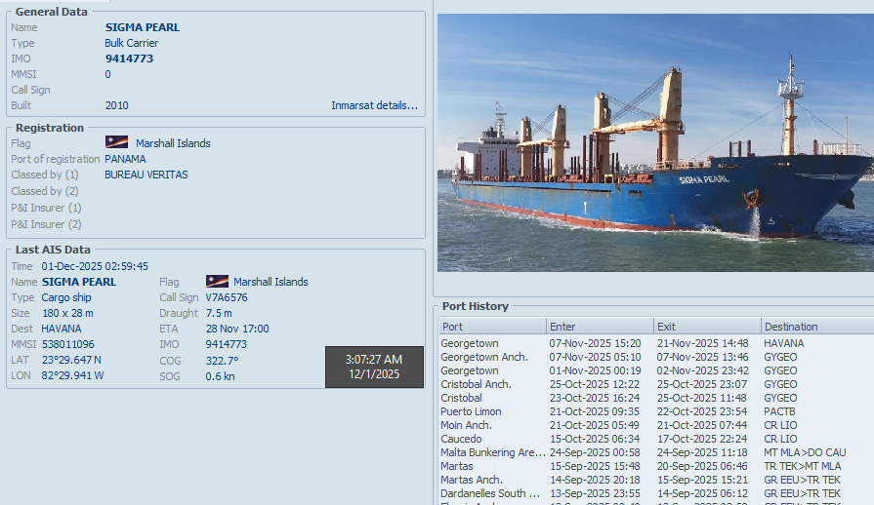Screen dimensions: 874x505
Task: Click the Marshall Islands flag icon in Last AIS Data
Action: pyautogui.click(x=217, y=281)
